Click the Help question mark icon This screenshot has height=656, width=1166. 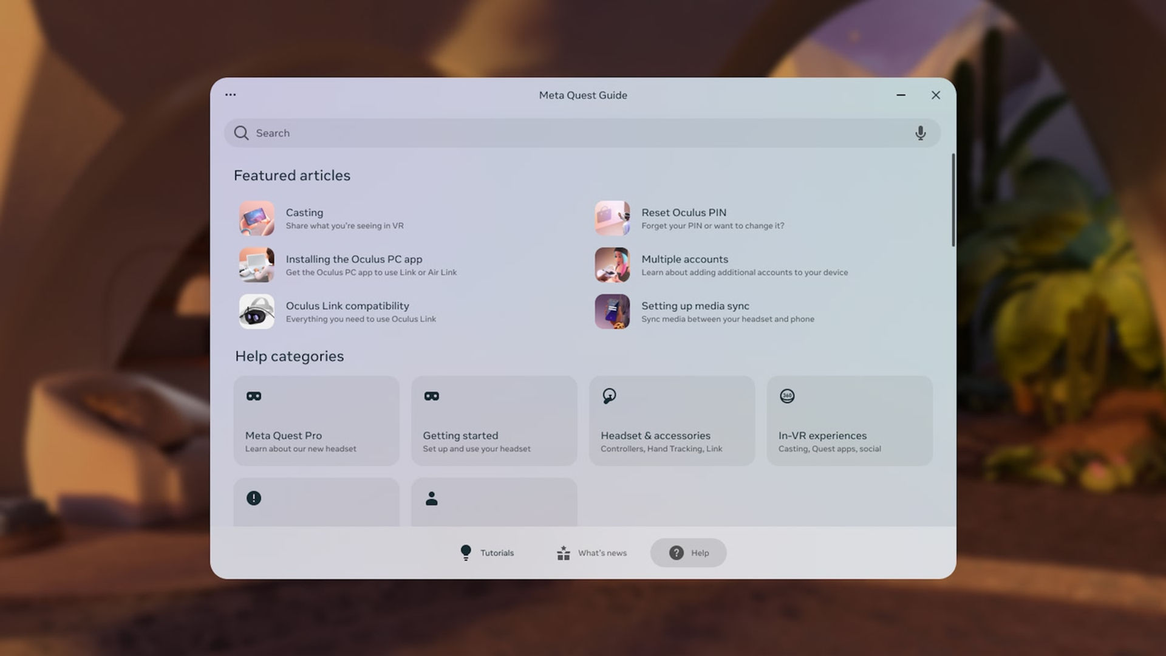click(677, 553)
